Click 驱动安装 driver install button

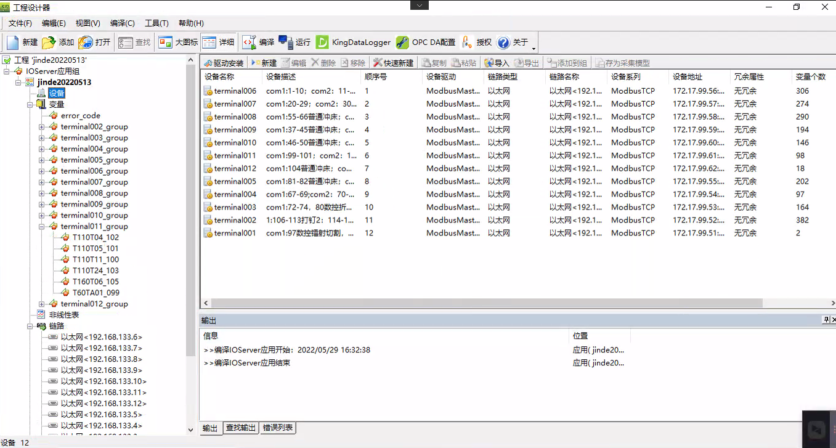224,63
